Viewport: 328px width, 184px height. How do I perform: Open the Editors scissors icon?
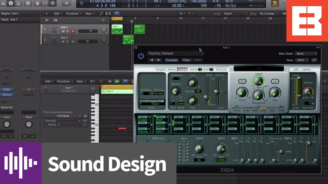tap(53, 3)
